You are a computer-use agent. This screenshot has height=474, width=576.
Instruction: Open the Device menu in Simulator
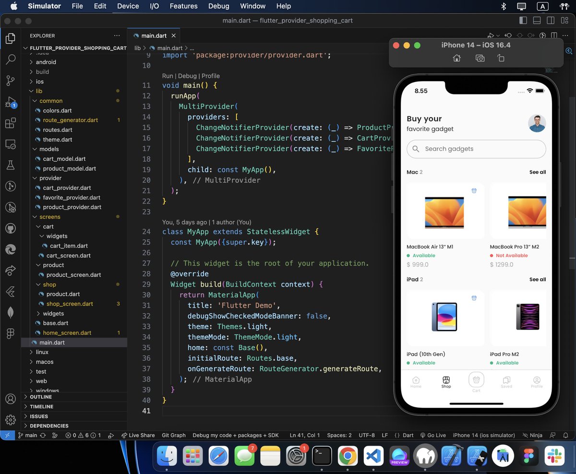pyautogui.click(x=128, y=6)
